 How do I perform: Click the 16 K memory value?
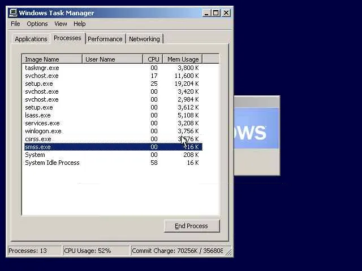click(193, 163)
